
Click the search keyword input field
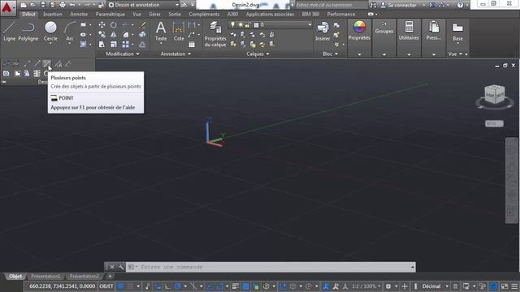(x=331, y=5)
